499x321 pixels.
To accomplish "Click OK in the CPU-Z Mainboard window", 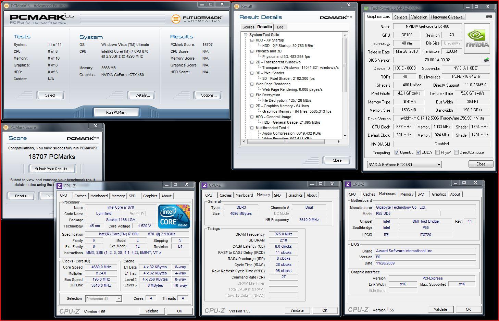I will tap(468, 309).
